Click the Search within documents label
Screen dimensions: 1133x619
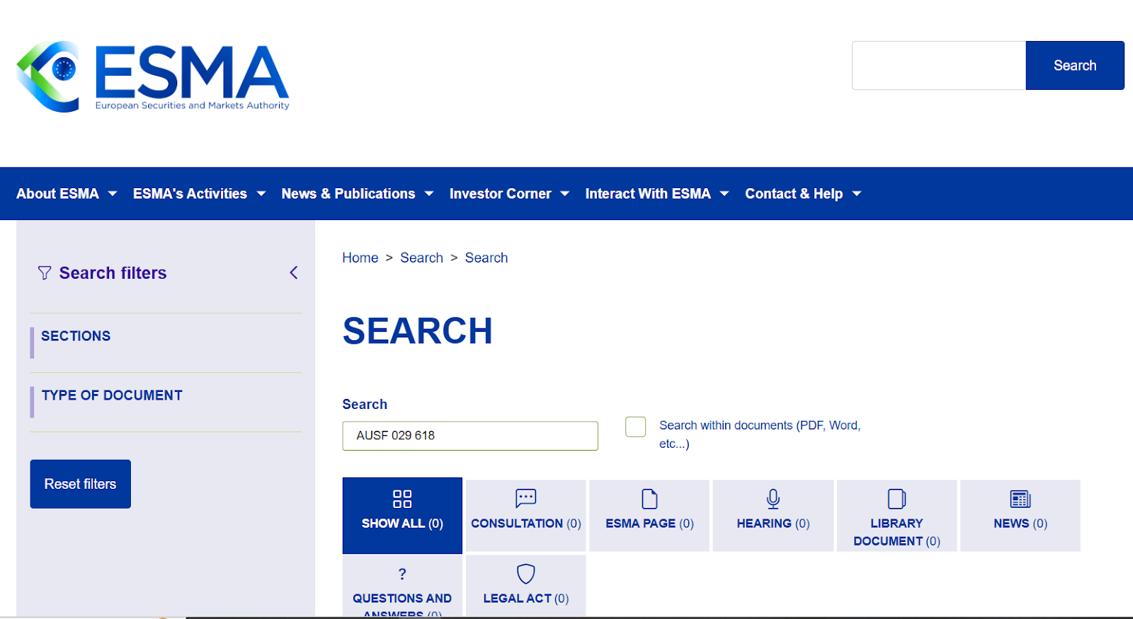coord(760,434)
